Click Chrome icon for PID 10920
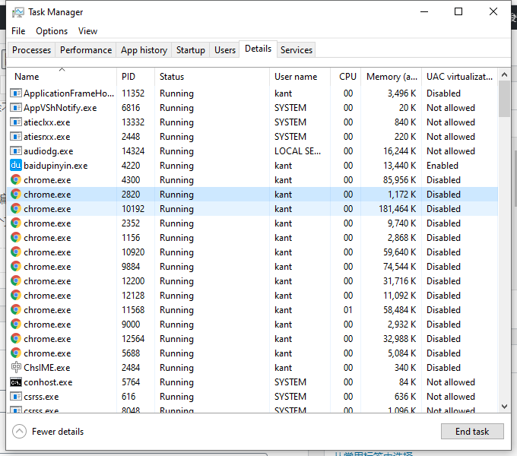The width and height of the screenshot is (517, 456). point(16,252)
